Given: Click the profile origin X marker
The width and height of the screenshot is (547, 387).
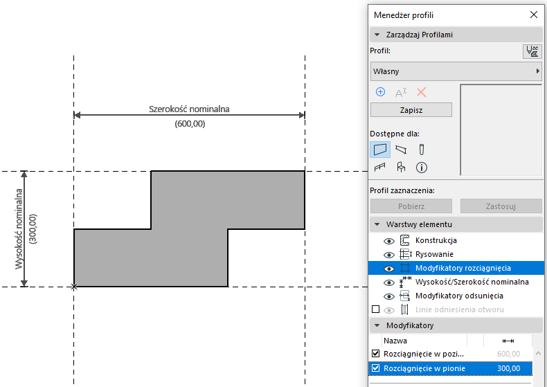Looking at the screenshot, I should coord(73,287).
